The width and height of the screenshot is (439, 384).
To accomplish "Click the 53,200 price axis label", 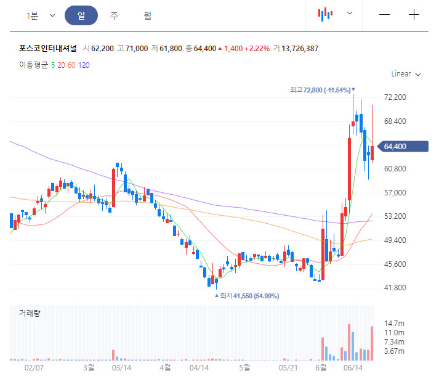I will coord(395,216).
